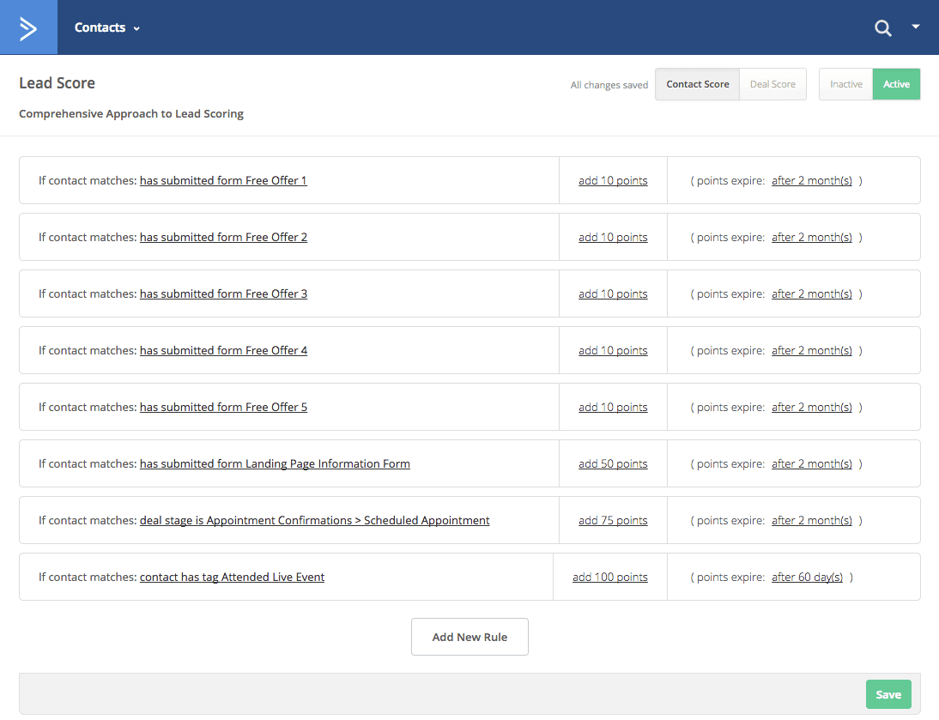The height and width of the screenshot is (720, 939).
Task: Set the lead score status to Inactive
Action: (x=845, y=84)
